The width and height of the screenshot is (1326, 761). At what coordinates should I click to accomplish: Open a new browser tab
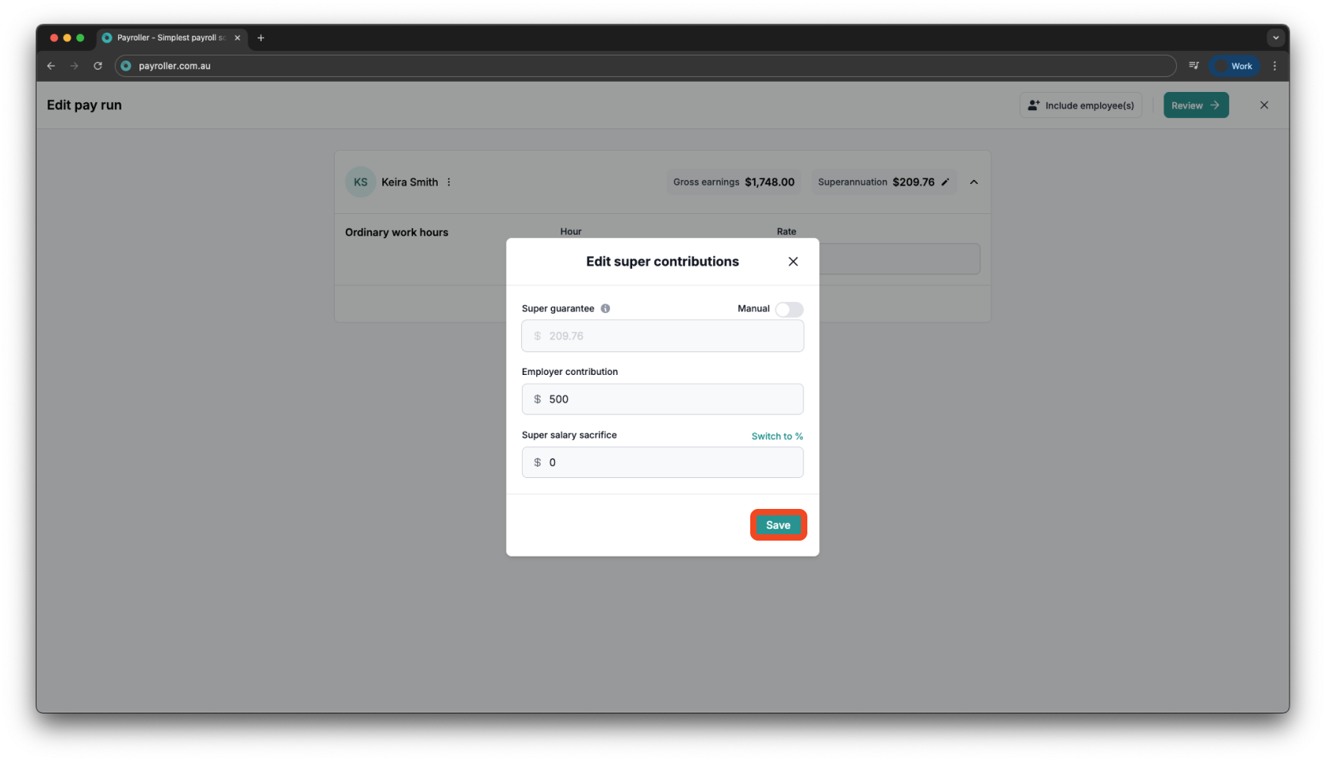tap(261, 37)
